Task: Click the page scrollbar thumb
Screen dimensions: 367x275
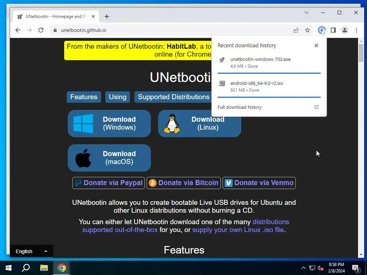Action: tap(361, 53)
